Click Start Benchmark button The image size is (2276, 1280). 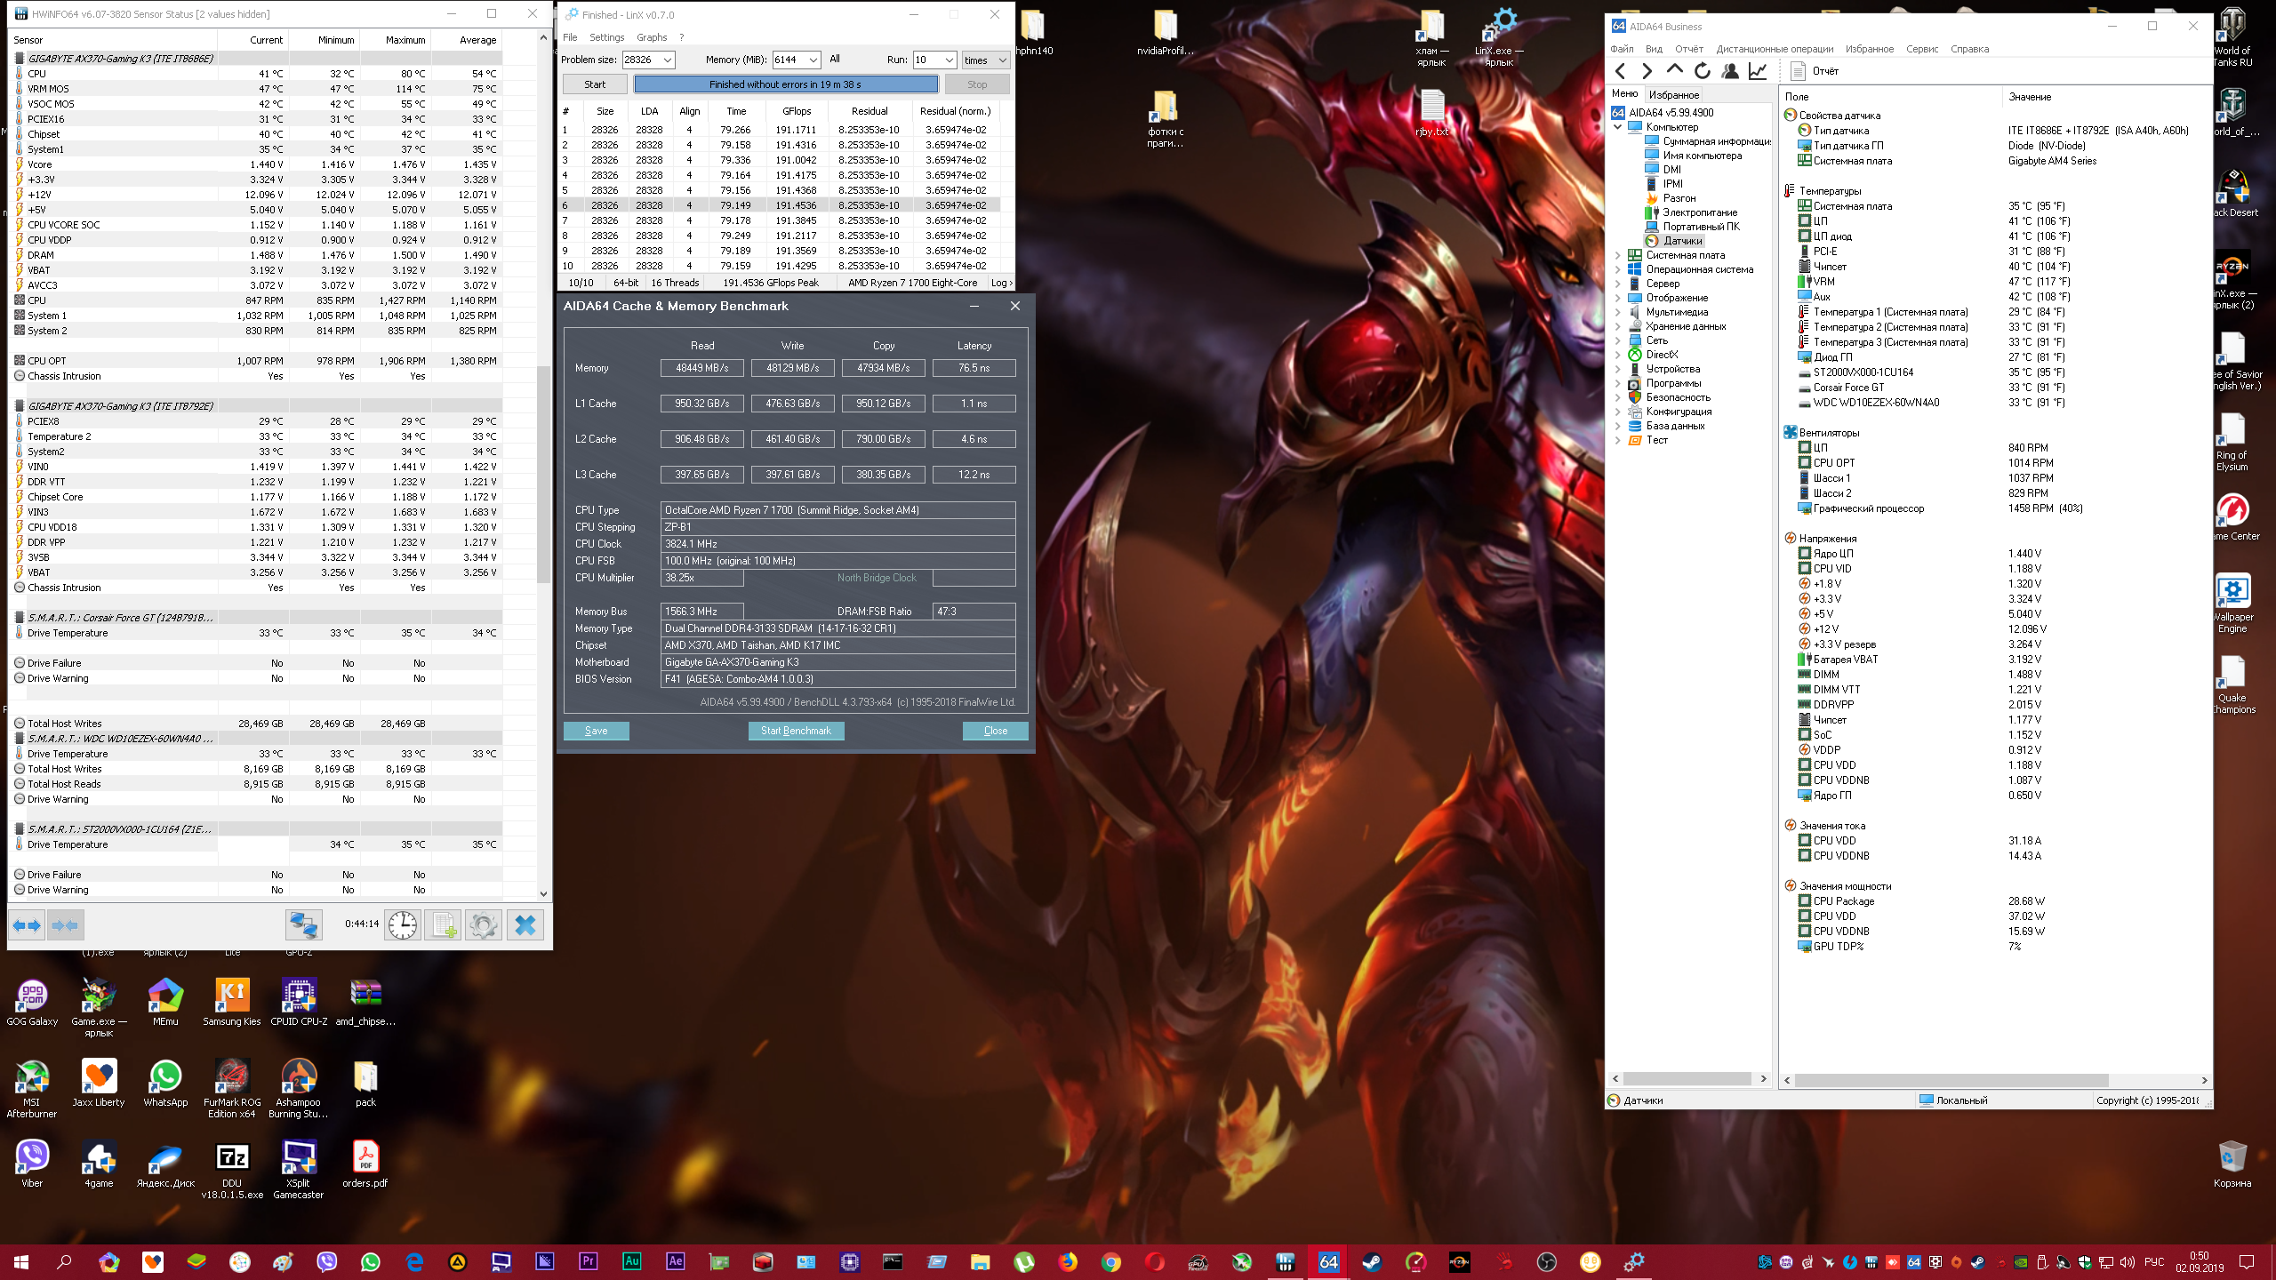pyautogui.click(x=796, y=731)
